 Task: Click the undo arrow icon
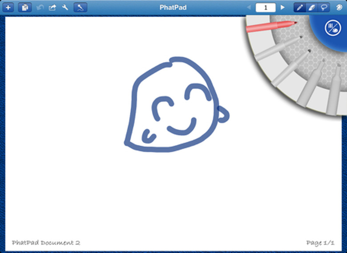pyautogui.click(x=40, y=8)
